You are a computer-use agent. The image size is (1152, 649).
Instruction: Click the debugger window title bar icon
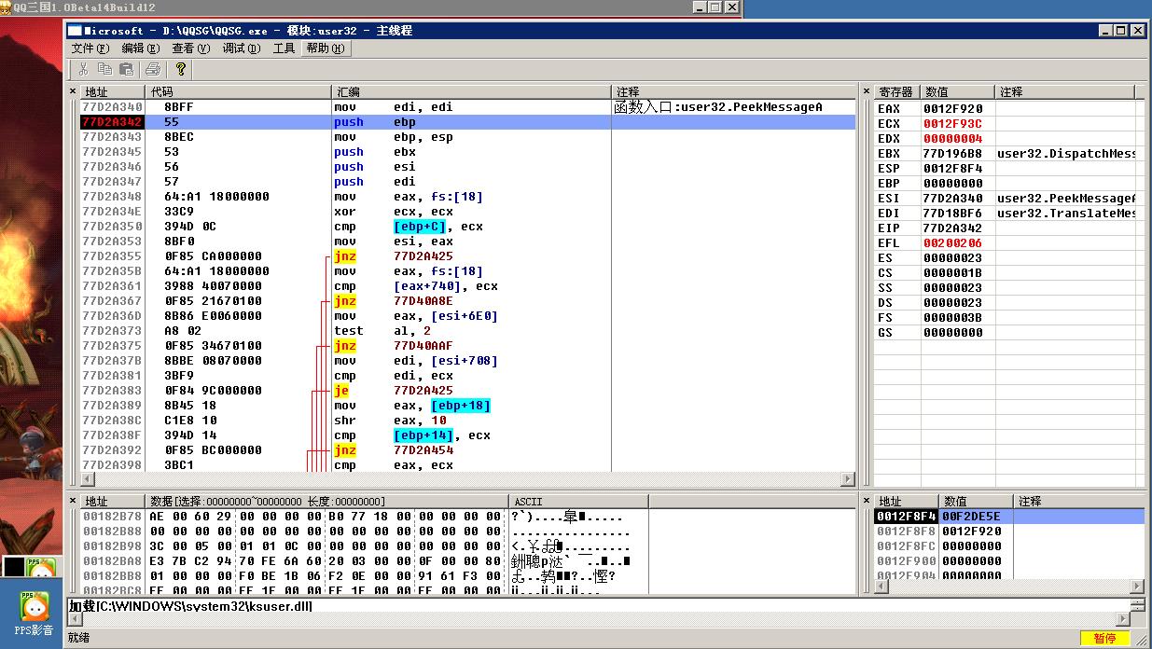(x=76, y=31)
